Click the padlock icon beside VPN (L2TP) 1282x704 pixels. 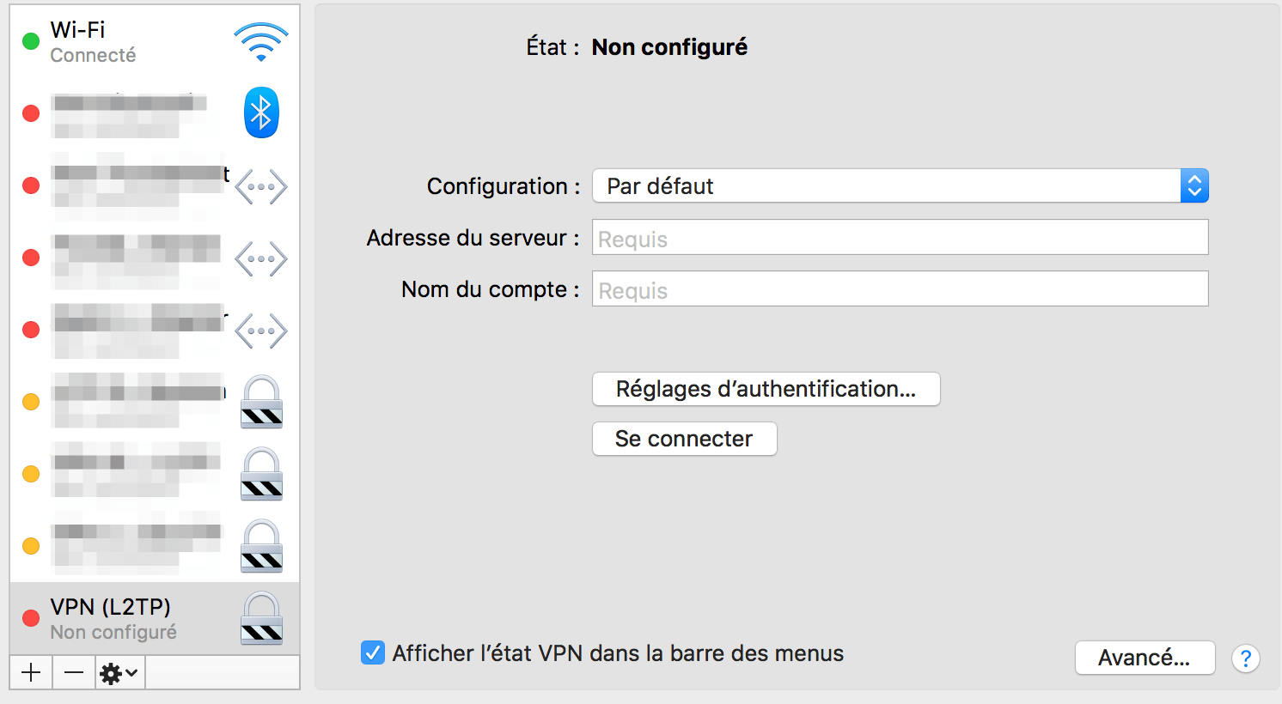pyautogui.click(x=261, y=618)
